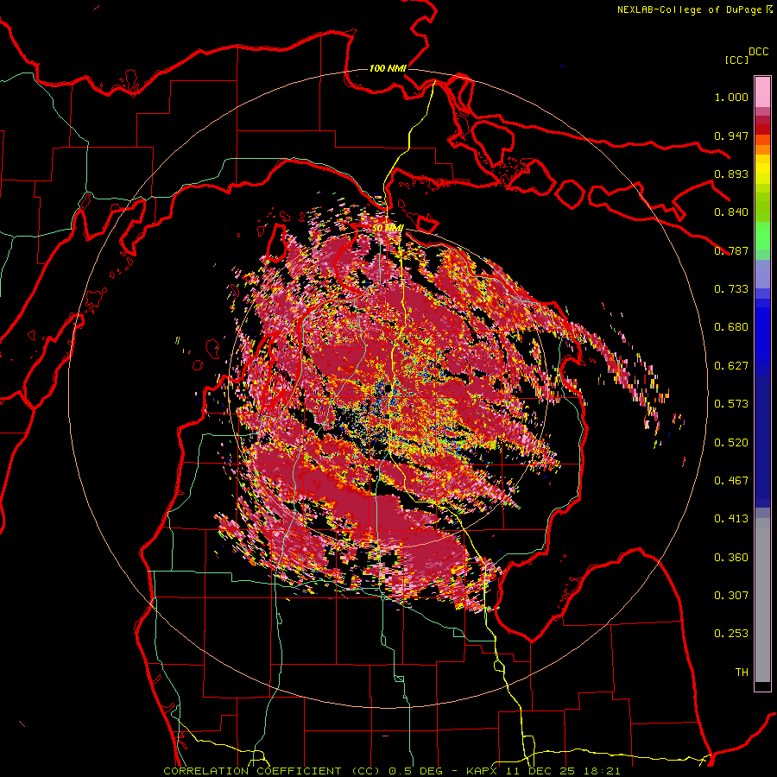Click the 50 NMI range ring label

[x=388, y=228]
